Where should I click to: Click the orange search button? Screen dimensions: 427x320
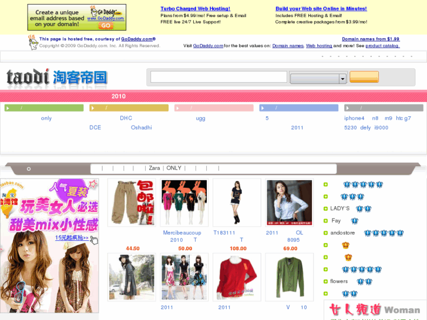364,77
